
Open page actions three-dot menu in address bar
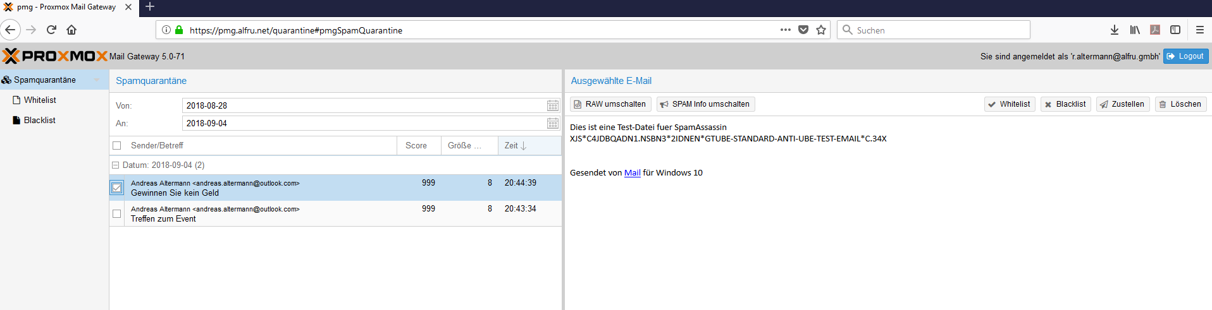click(785, 30)
